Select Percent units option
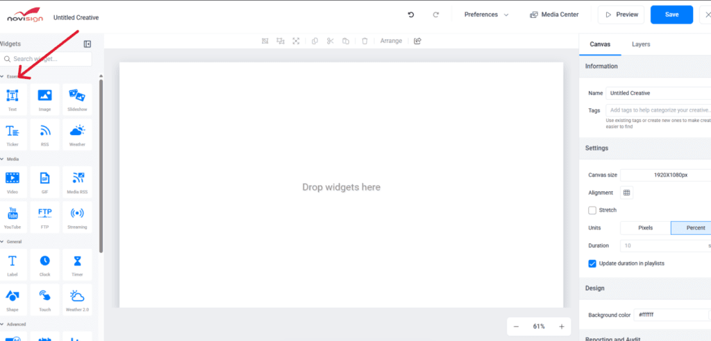The height and width of the screenshot is (341, 711). coord(691,228)
